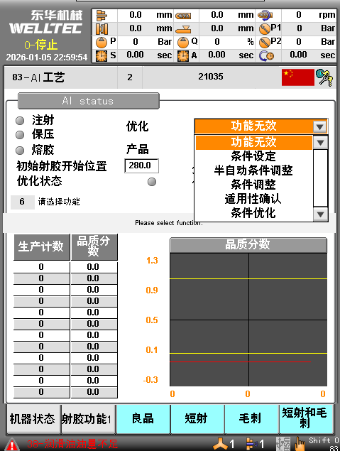340x451 pixels.
Task: Open the 功能无效 dropdown arrow
Action: click(320, 126)
